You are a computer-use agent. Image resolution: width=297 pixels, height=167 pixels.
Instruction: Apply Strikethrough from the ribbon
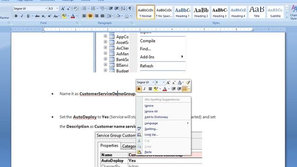[x=37, y=16]
